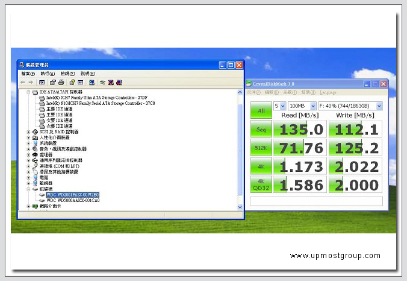407x281 pixels.
Task: Minimize the CrystalDiskMark window
Action: pos(367,84)
